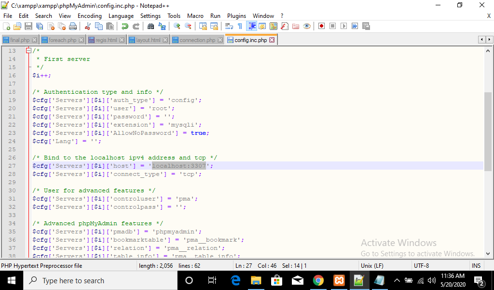Toggle the indent guide toolbar icon
The height and width of the screenshot is (290, 494).
[251, 26]
